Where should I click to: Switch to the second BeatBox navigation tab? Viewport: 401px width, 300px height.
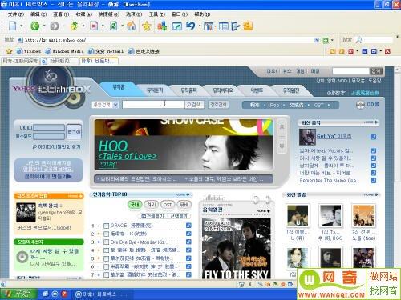(x=155, y=90)
